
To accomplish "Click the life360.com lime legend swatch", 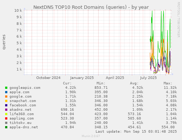I will pos(6,114).
